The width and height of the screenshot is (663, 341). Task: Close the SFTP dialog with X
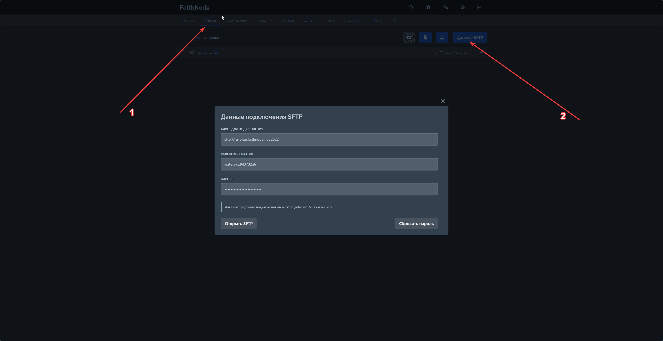[443, 101]
